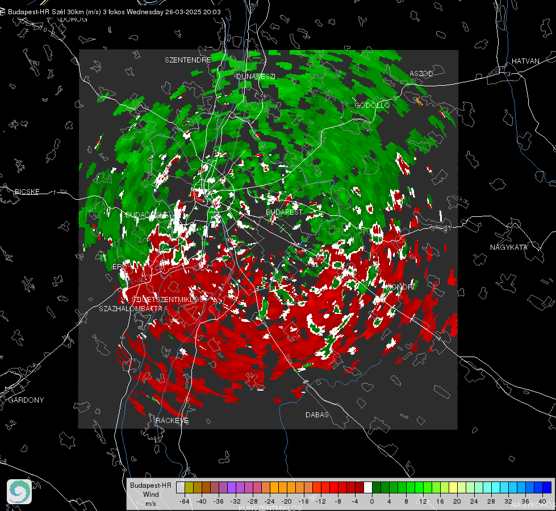This screenshot has width=556, height=511.
Task: Click the swirl weather service logo
Action: point(19,492)
